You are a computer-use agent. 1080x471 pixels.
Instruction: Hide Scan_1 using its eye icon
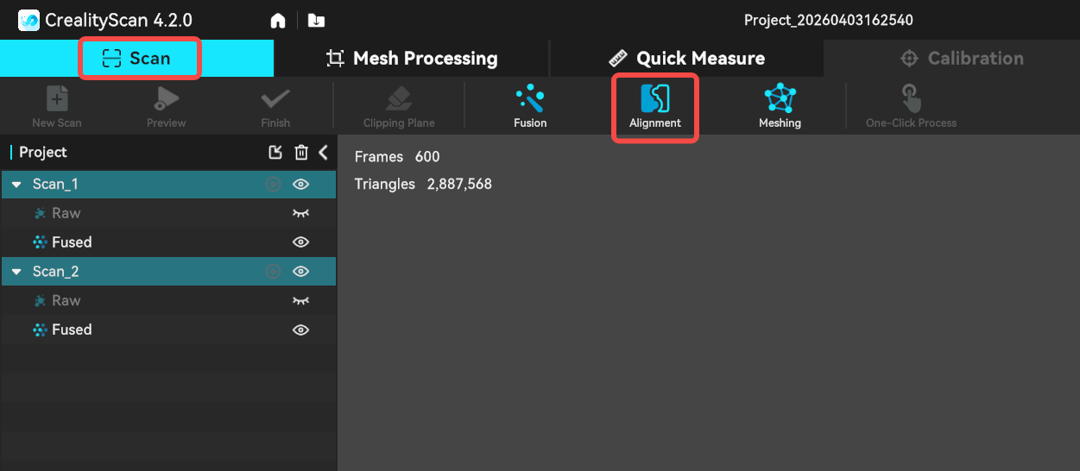(300, 184)
